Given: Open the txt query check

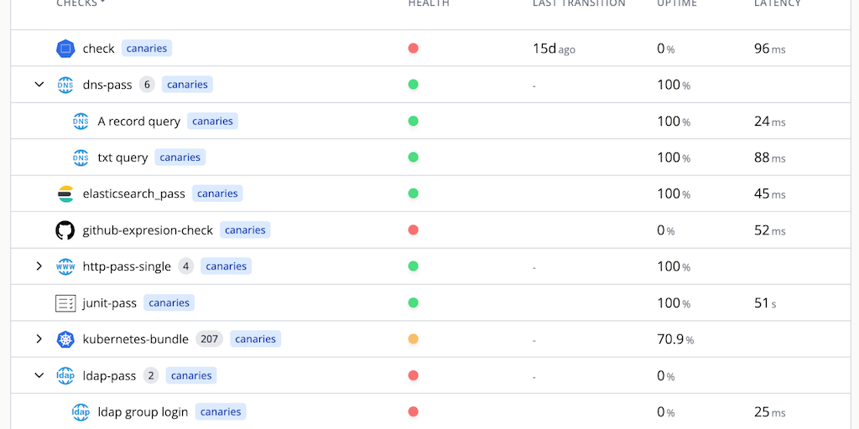Looking at the screenshot, I should coord(122,158).
